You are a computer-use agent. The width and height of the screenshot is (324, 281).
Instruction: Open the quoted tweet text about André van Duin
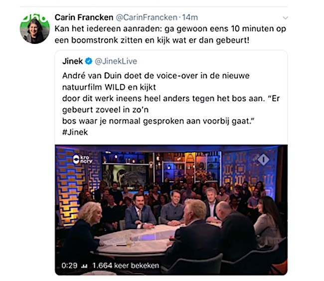tap(171, 98)
